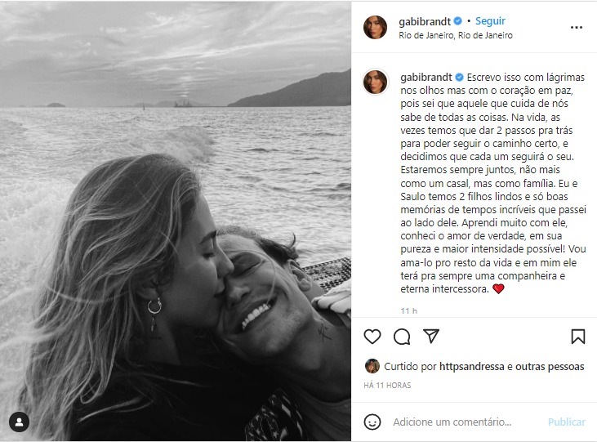Open gabibrandt avatar beside the caption
Viewport: 597px width, 442px height.
[375, 82]
